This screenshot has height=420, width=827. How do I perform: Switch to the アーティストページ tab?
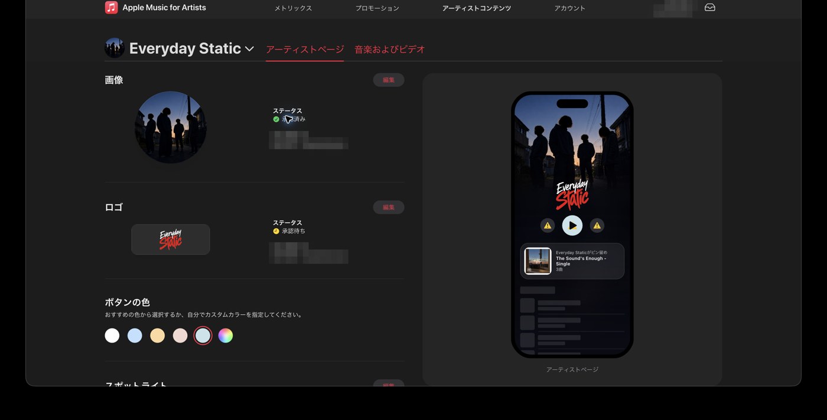point(305,50)
